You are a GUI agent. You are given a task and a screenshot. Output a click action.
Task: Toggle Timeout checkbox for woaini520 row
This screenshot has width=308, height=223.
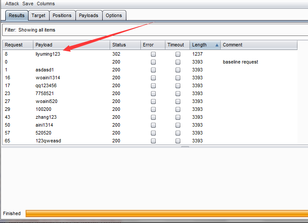(x=178, y=101)
